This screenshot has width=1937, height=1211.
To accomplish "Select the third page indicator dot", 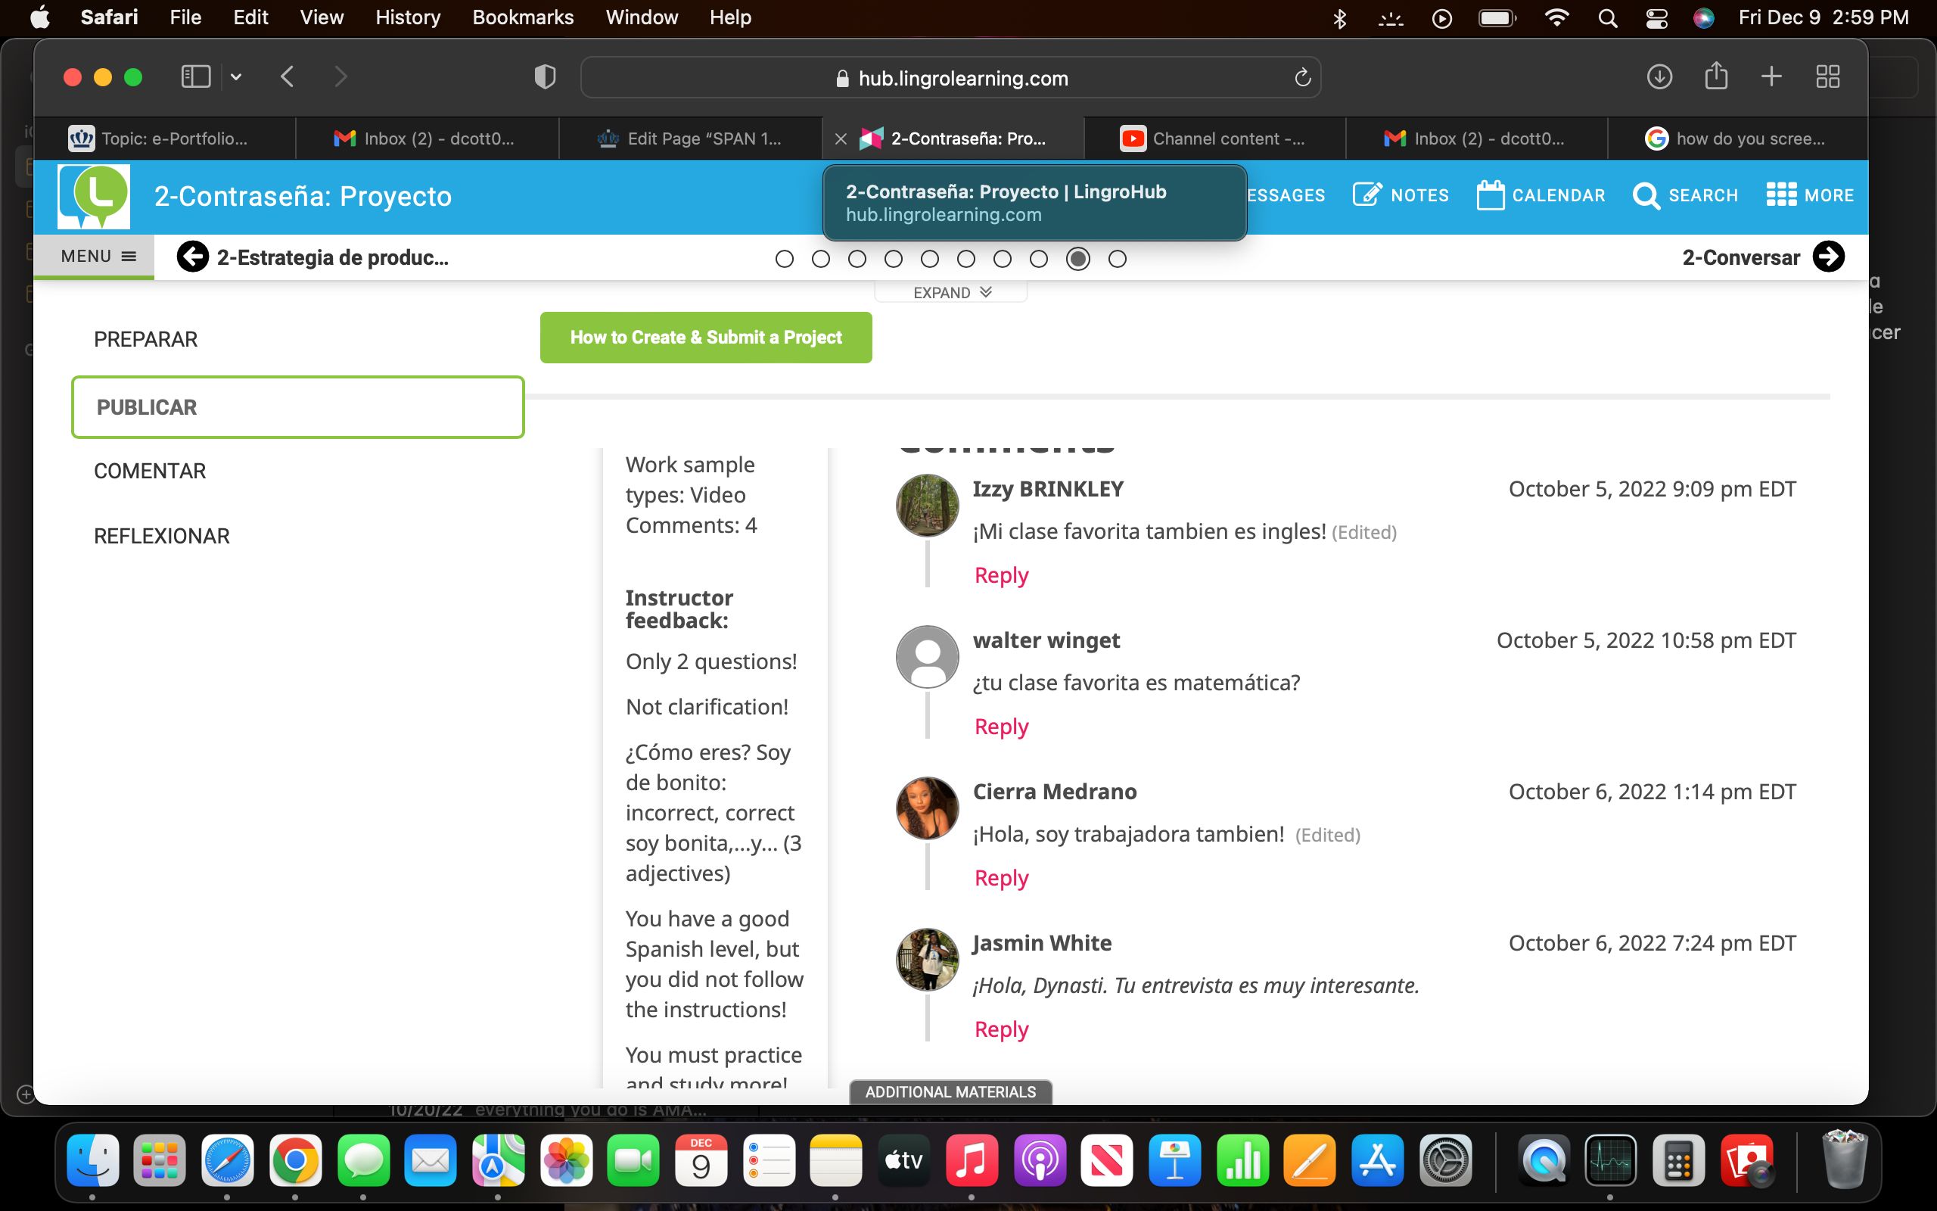I will point(857,259).
